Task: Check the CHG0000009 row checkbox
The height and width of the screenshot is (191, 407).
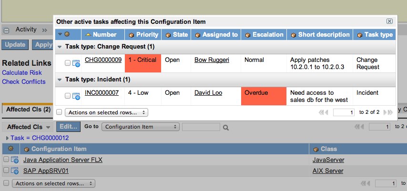Action: pos(68,63)
